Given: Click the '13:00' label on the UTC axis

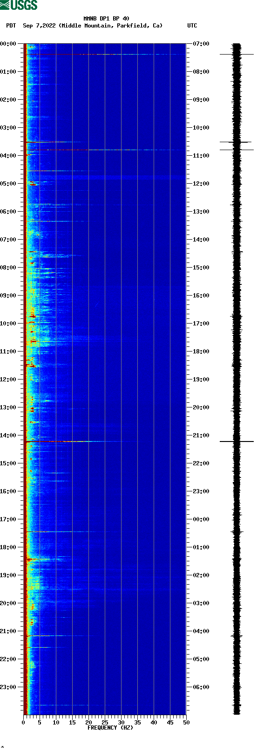Looking at the screenshot, I should coord(201,212).
